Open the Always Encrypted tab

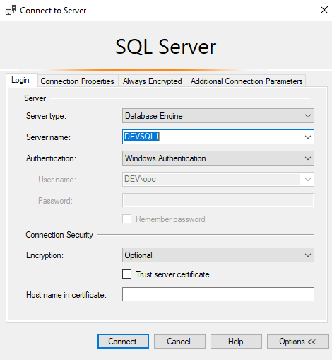point(152,81)
